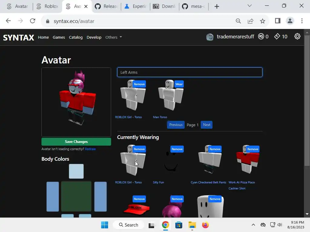The width and height of the screenshot is (310, 232).
Task: Expand the Others dropdown menu
Action: (114, 37)
